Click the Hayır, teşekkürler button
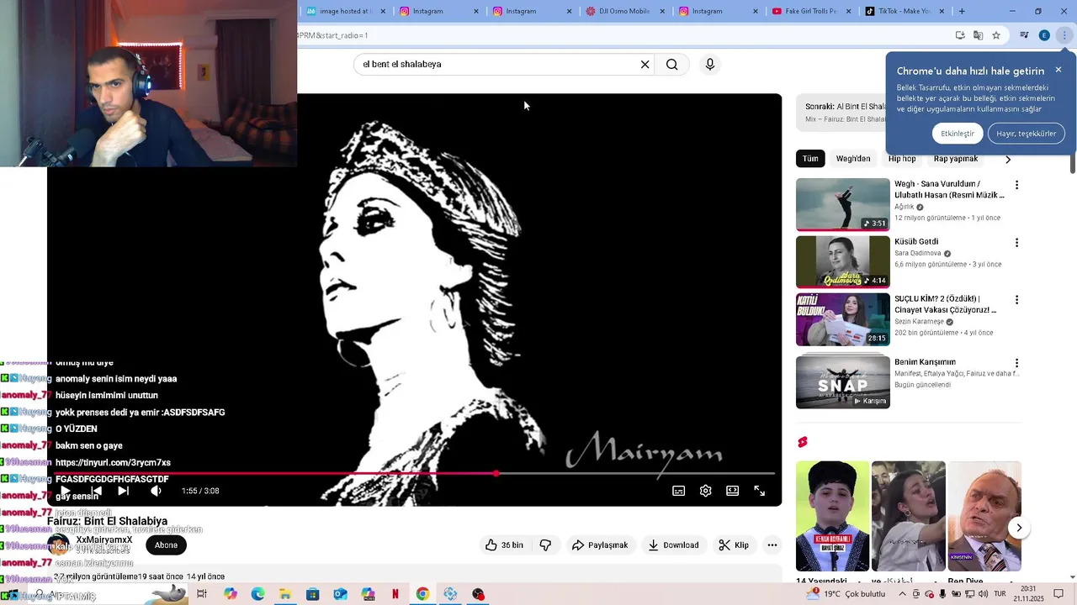Screen dimensions: 1077x605 [1027, 134]
